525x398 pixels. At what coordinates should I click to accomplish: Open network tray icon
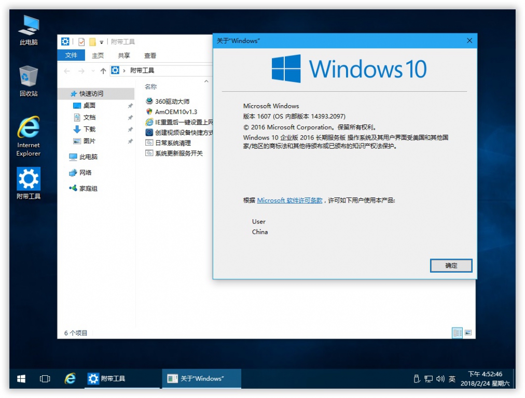(x=429, y=379)
